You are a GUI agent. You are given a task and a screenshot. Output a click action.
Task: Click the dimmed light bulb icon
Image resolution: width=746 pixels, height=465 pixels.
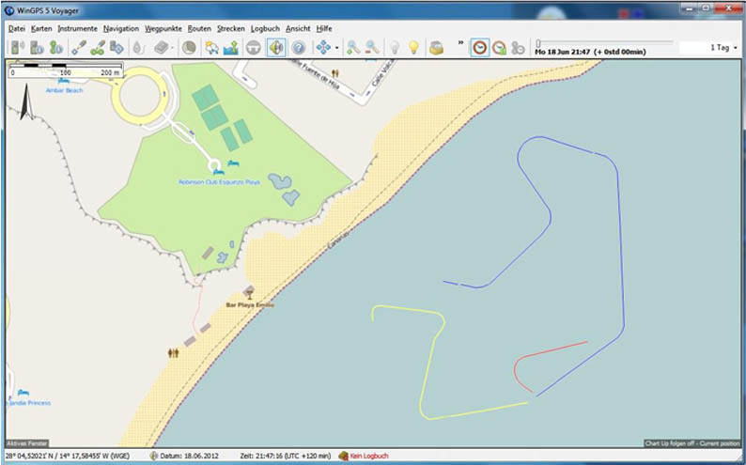(395, 48)
